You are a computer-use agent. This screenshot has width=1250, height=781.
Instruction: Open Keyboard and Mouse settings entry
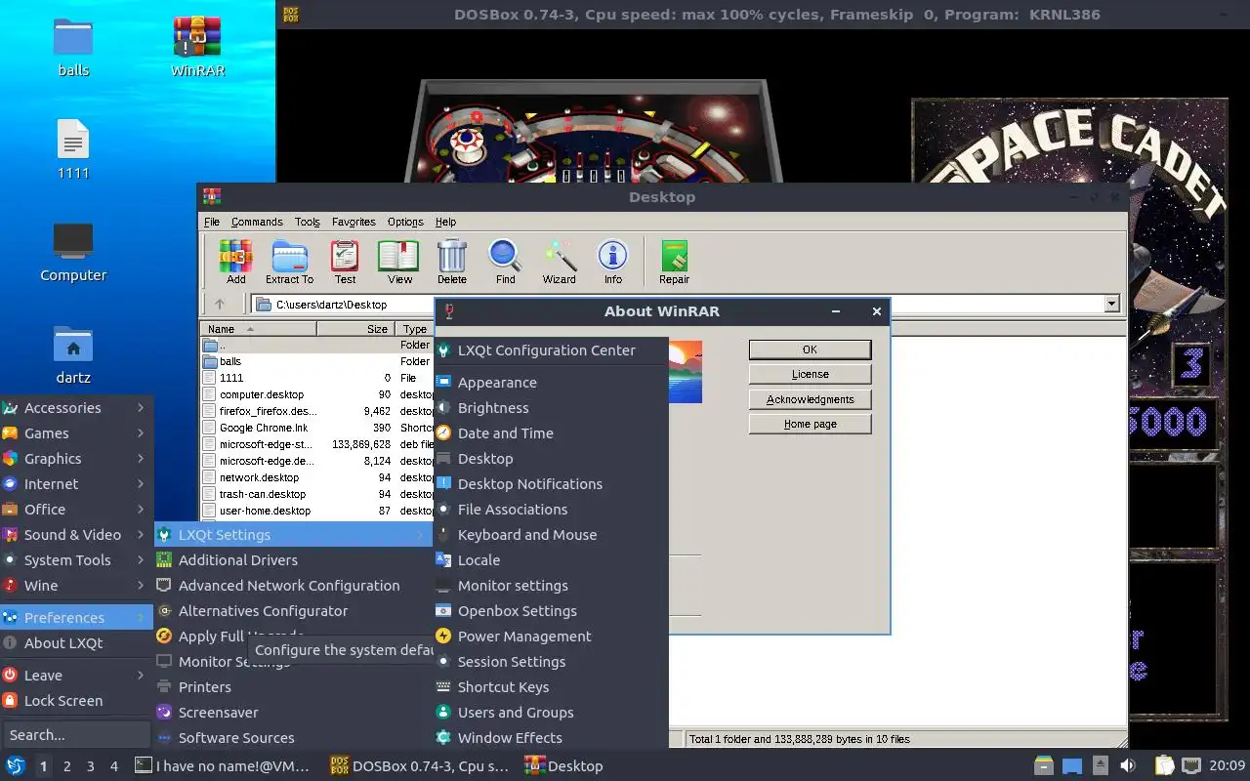pos(551,535)
